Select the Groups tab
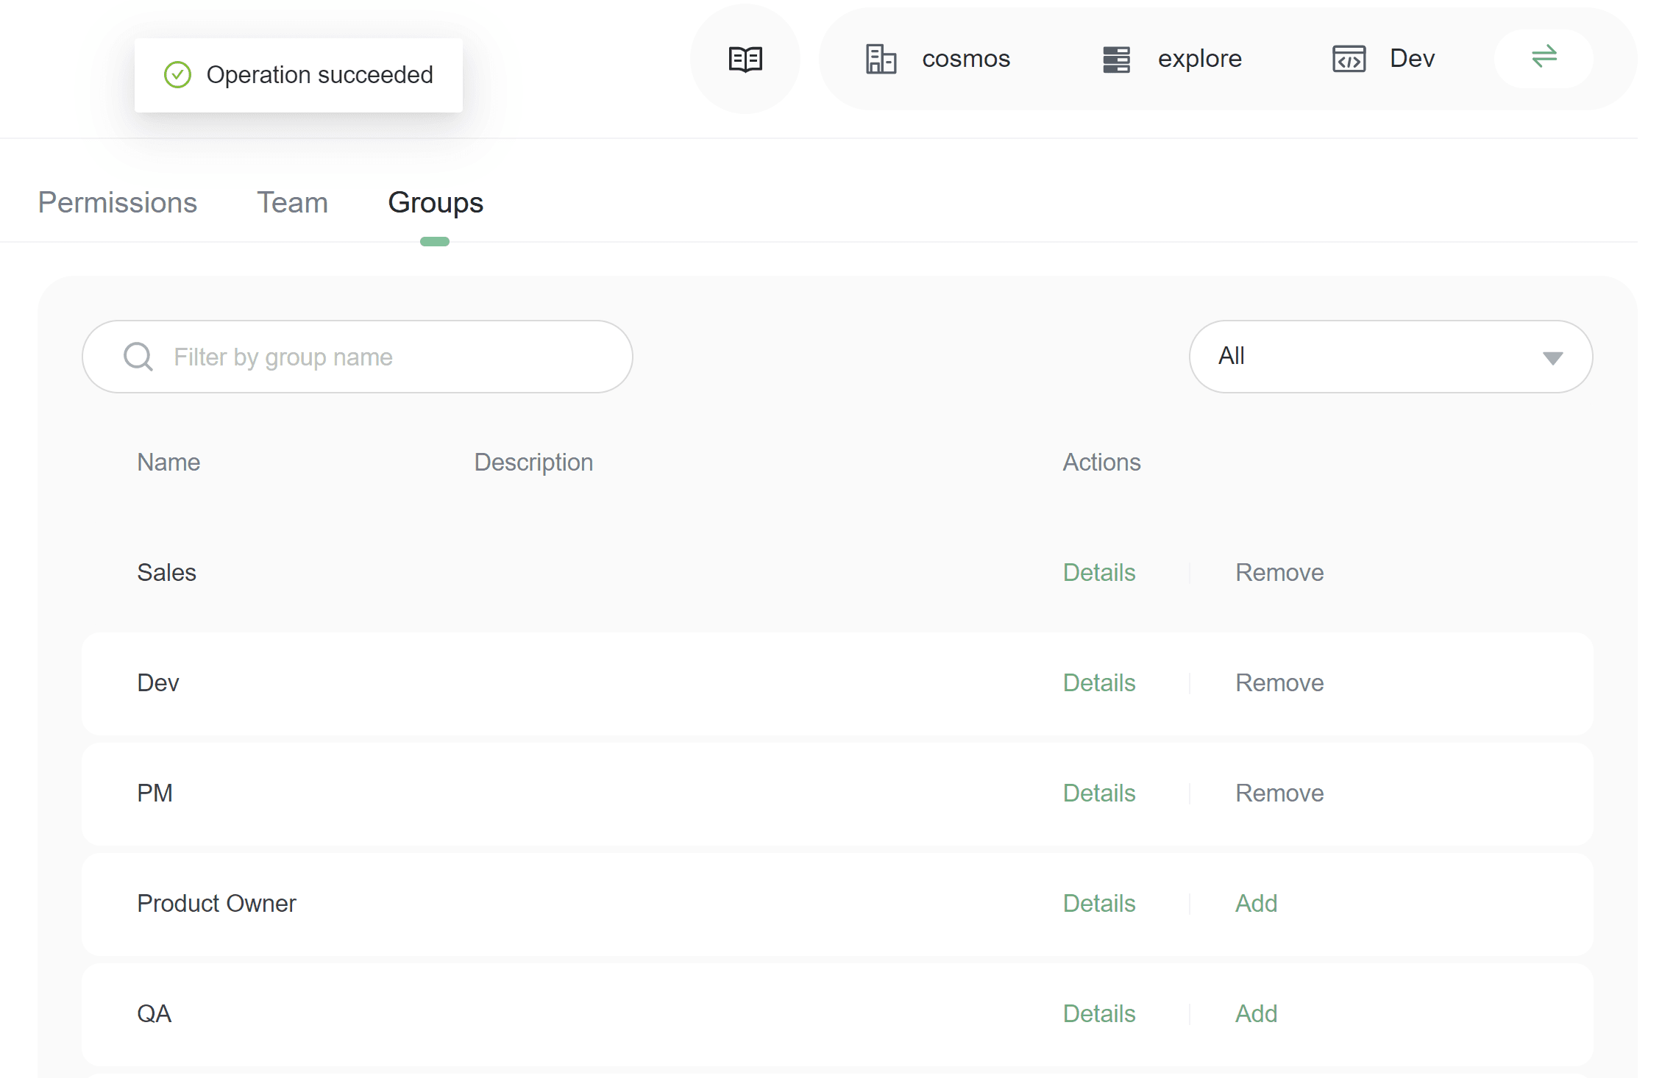The height and width of the screenshot is (1078, 1662). coord(436,203)
